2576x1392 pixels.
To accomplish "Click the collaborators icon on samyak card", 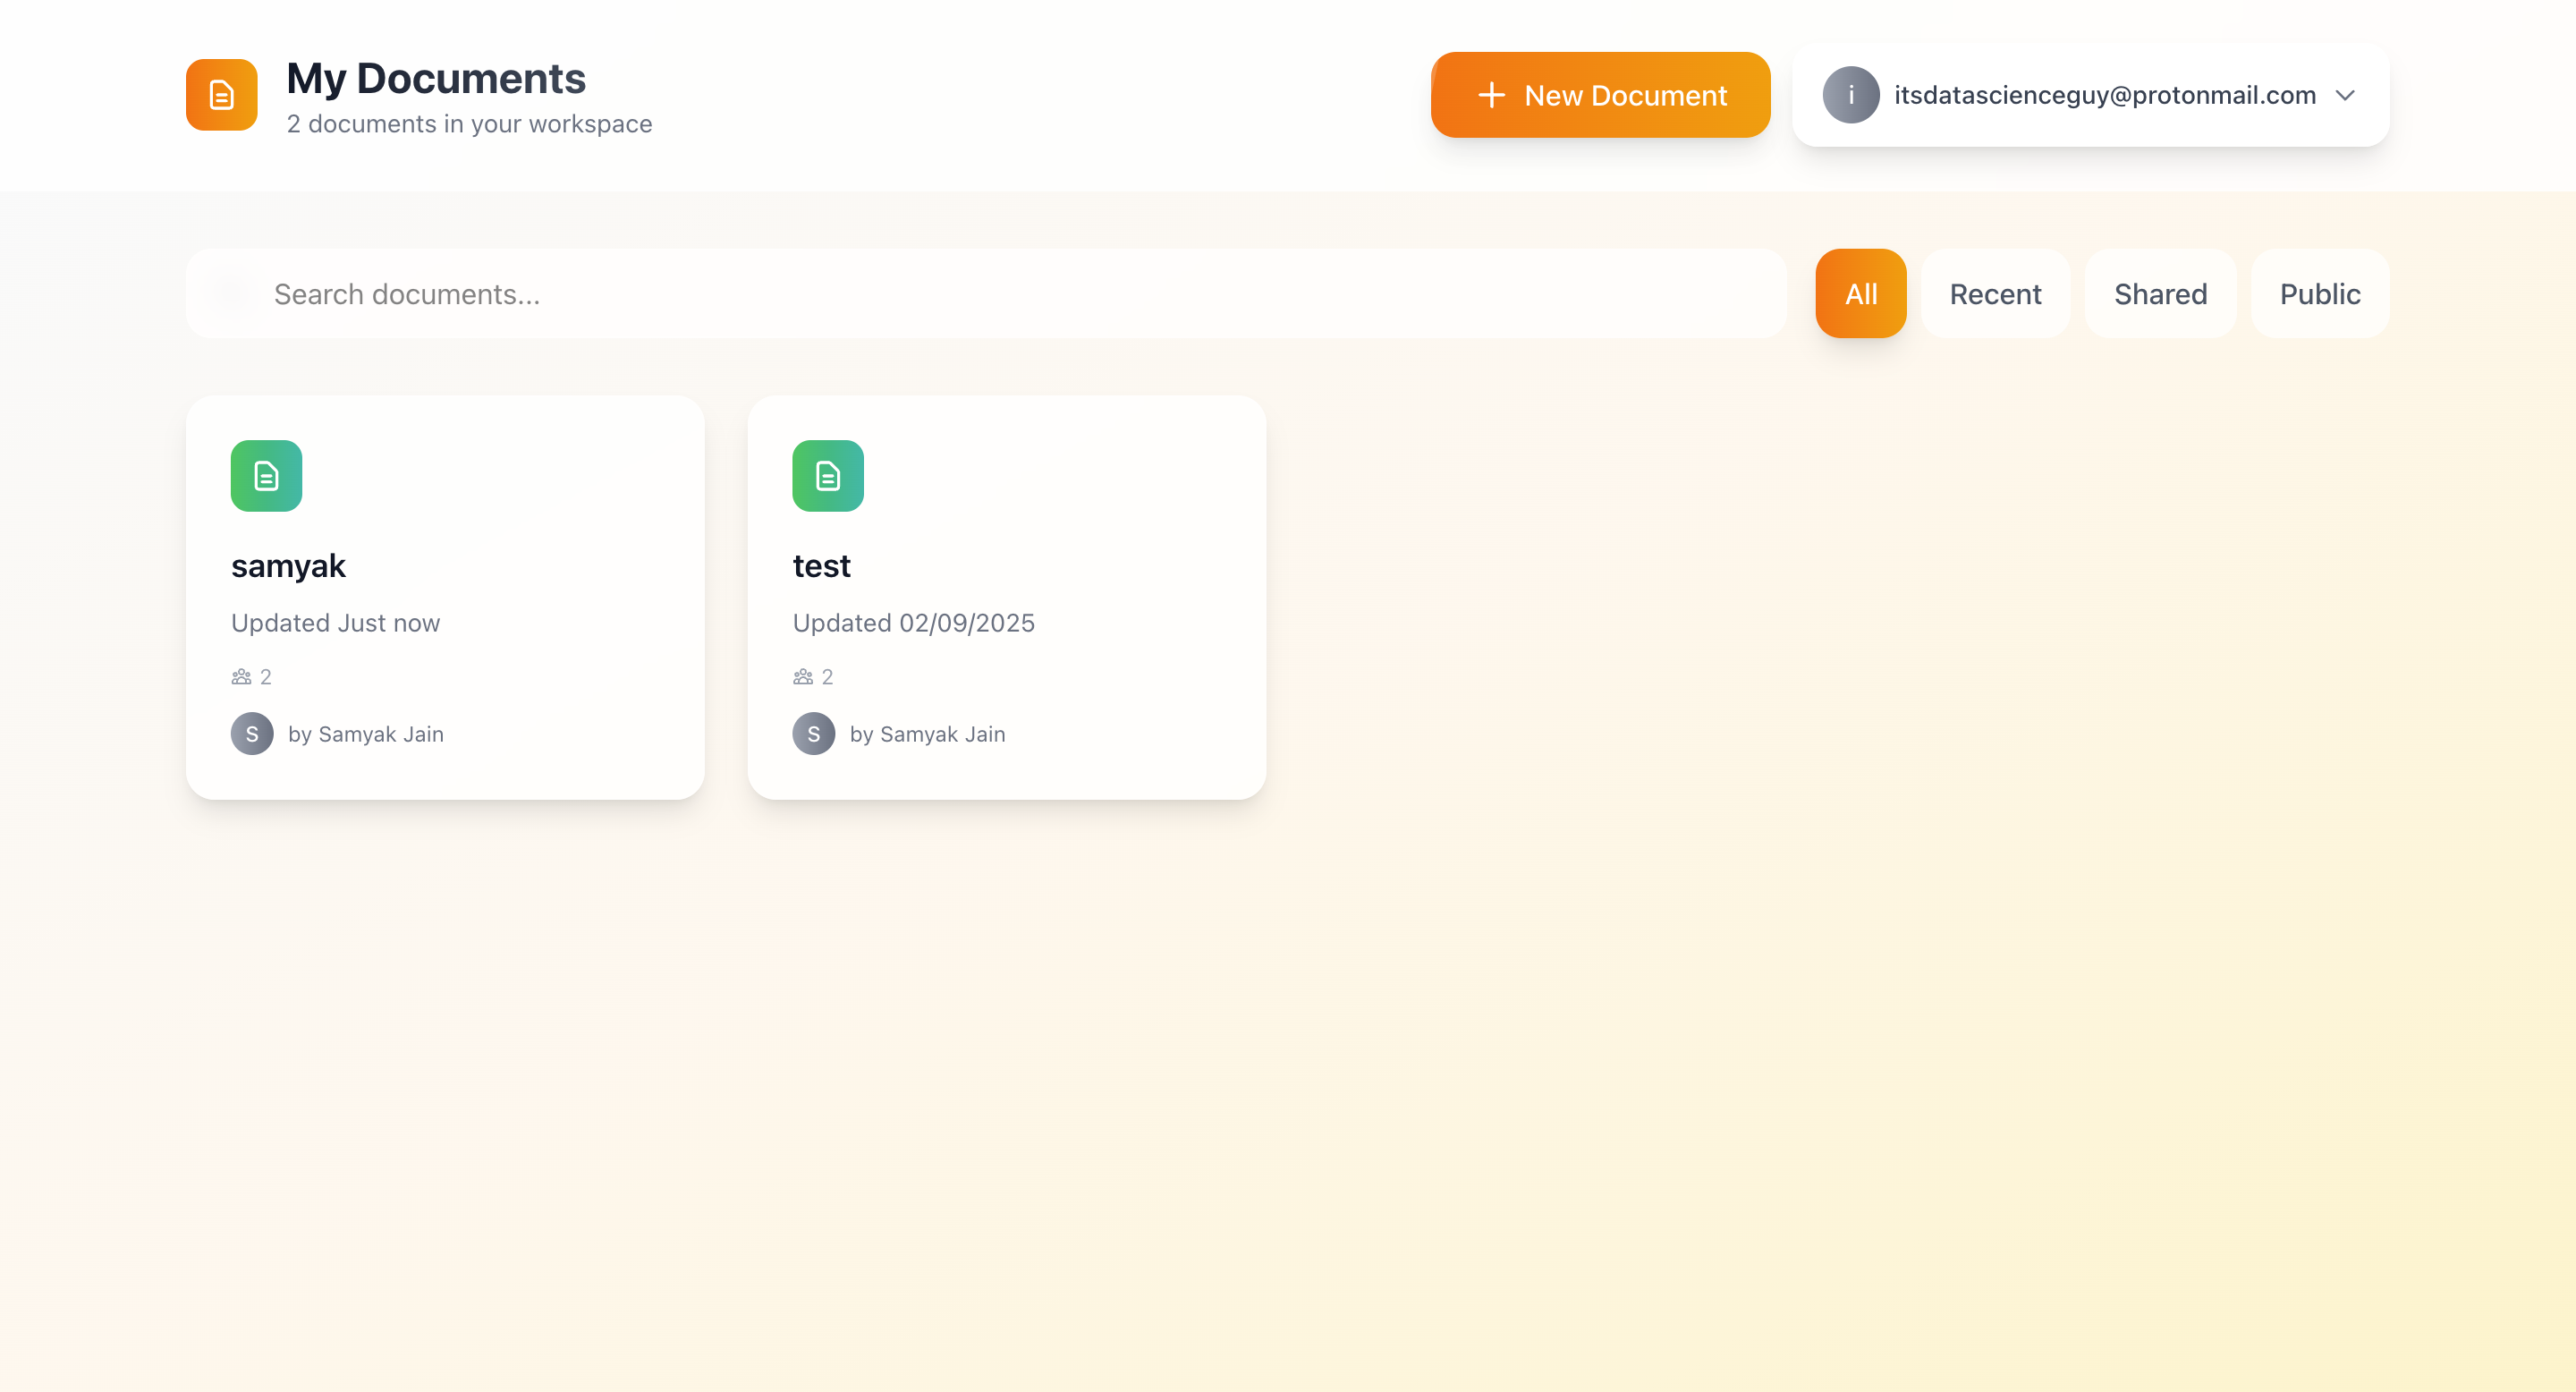I will coord(241,677).
